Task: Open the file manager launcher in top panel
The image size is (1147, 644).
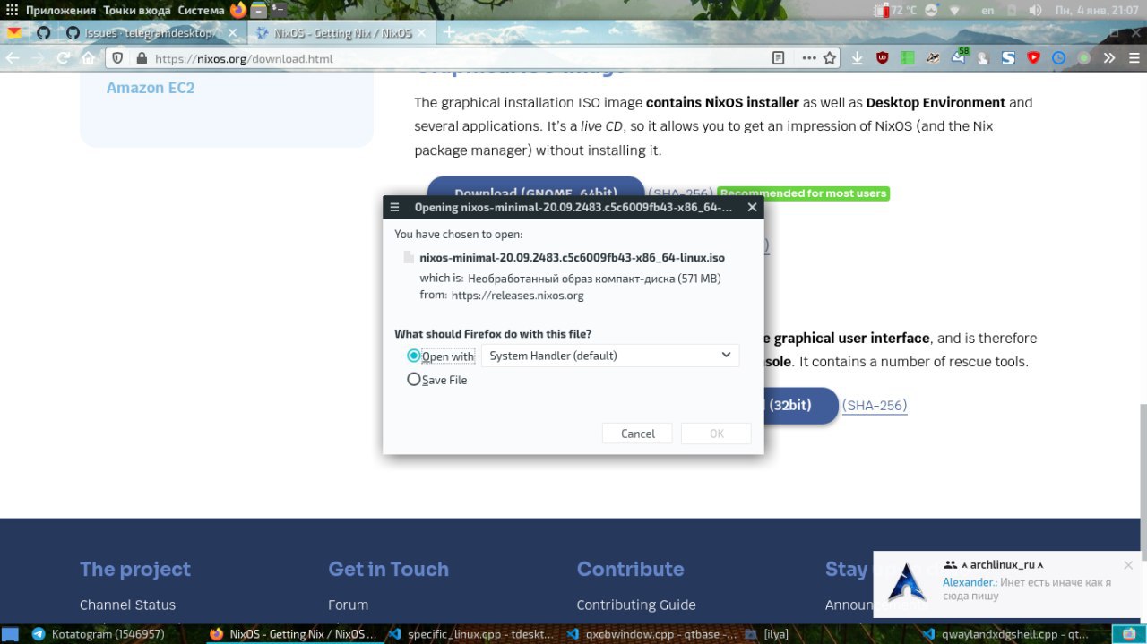Action: [259, 10]
